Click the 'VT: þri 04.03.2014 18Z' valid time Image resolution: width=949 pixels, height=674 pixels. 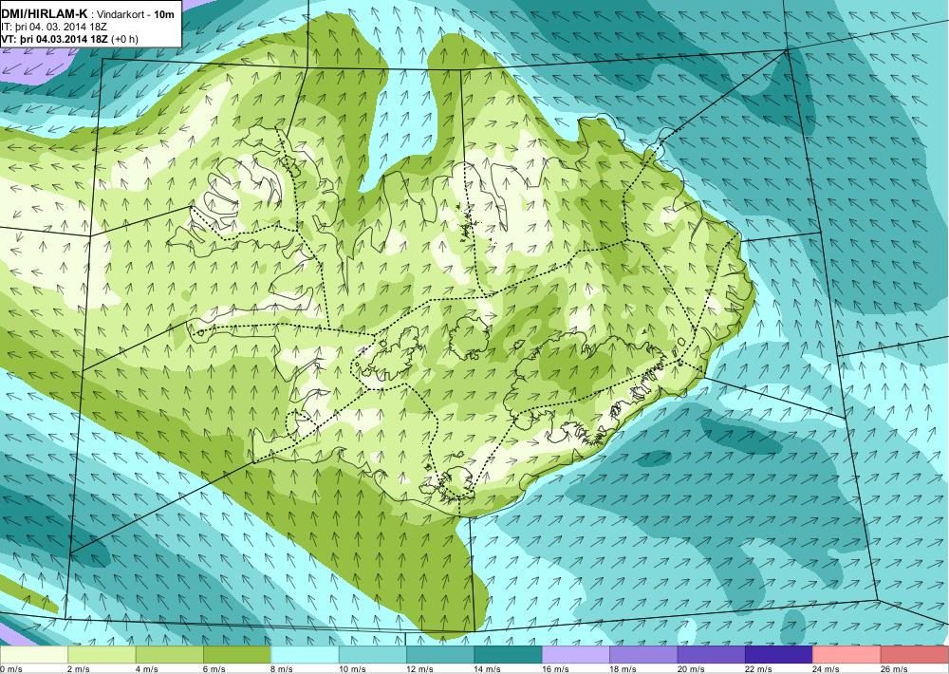click(x=56, y=39)
